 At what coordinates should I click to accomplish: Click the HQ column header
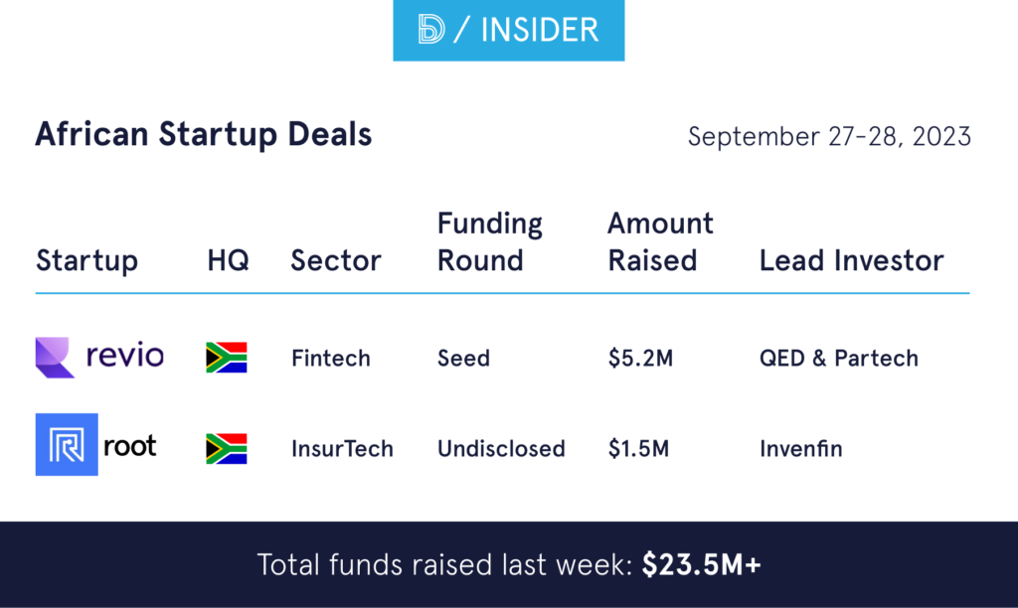(x=228, y=261)
